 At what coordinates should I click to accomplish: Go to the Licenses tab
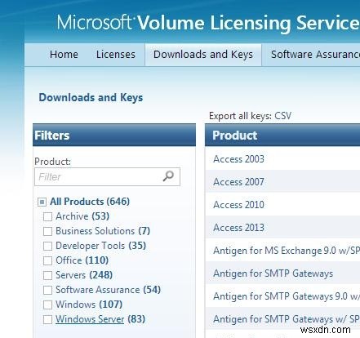(x=116, y=55)
